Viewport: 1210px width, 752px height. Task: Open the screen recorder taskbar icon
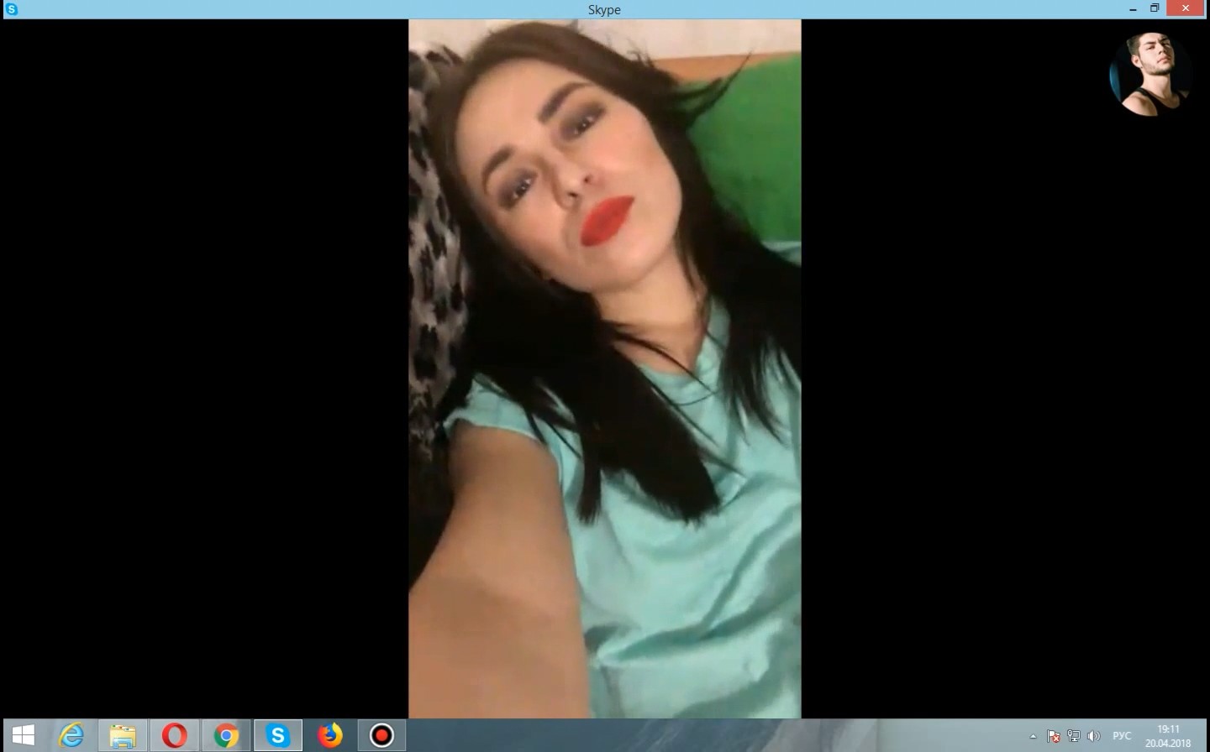pyautogui.click(x=381, y=736)
